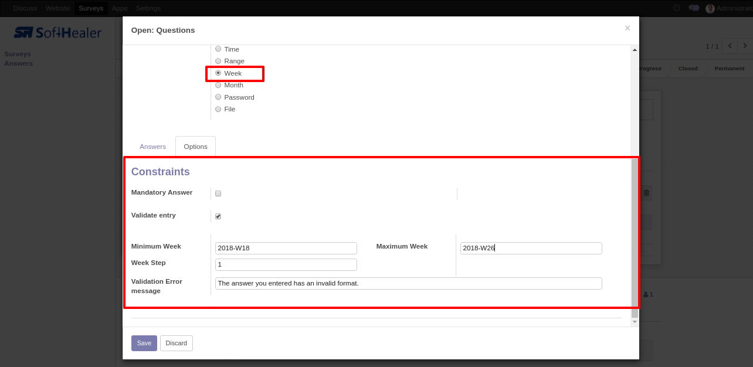Click the dialog scrollbar up arrow
Image resolution: width=753 pixels, height=367 pixels.
(x=635, y=50)
